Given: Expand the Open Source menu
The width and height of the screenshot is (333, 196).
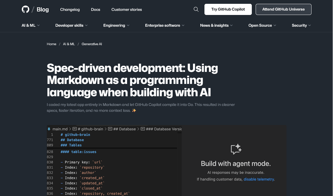Looking at the screenshot, I should click(x=262, y=26).
